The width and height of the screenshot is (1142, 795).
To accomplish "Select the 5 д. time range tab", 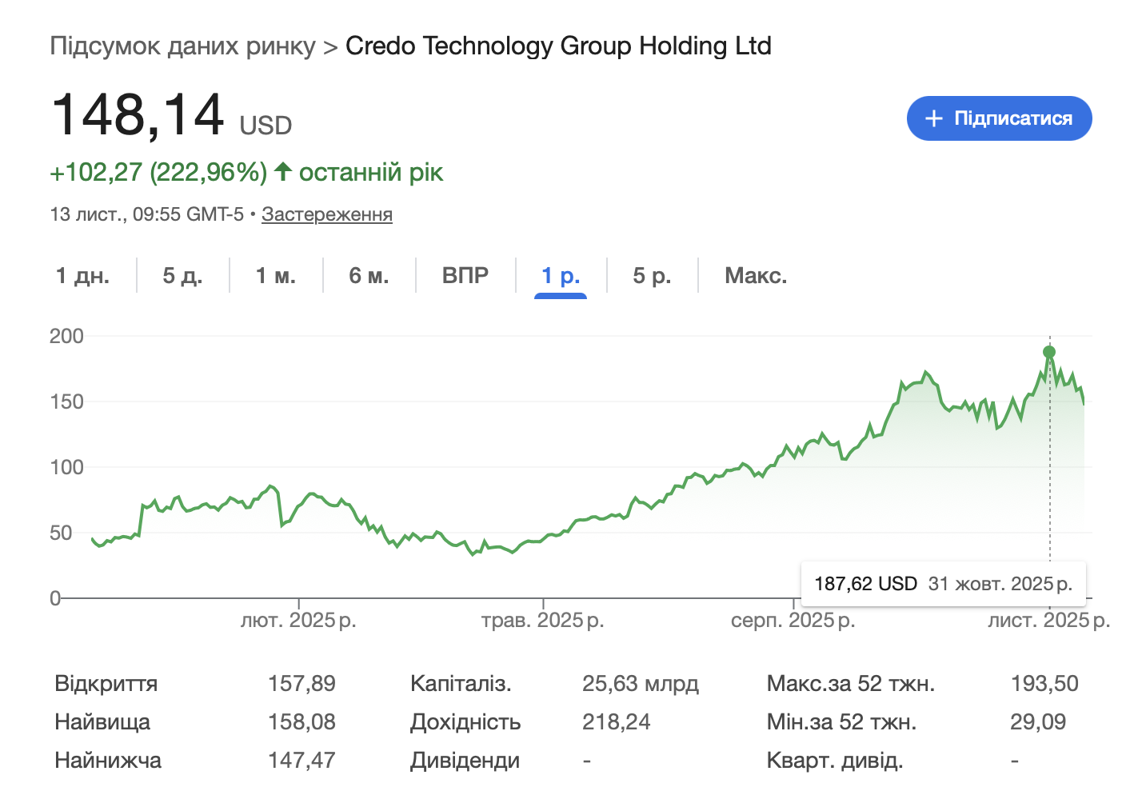I will [182, 274].
